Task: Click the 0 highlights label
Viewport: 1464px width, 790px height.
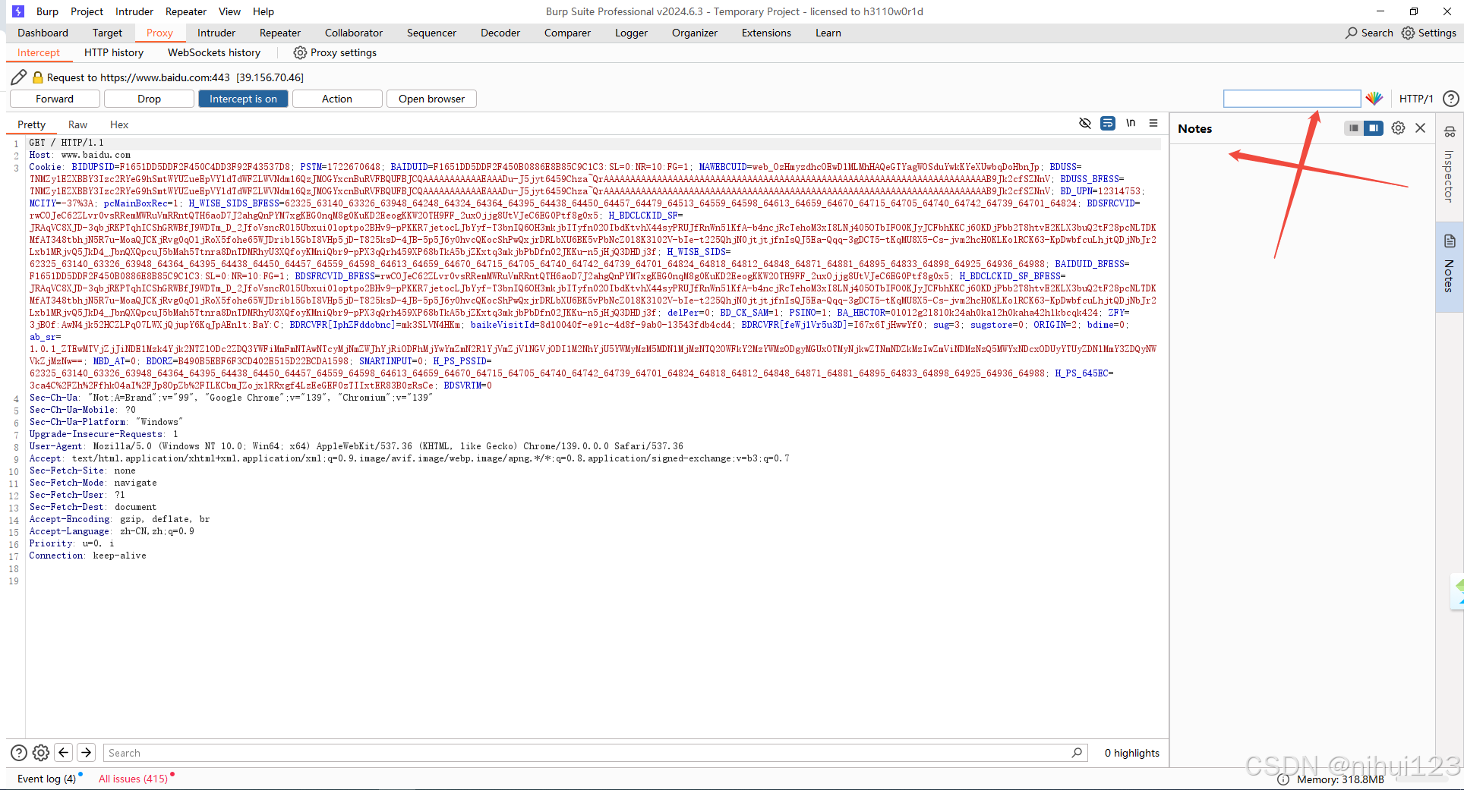Action: pyautogui.click(x=1132, y=753)
